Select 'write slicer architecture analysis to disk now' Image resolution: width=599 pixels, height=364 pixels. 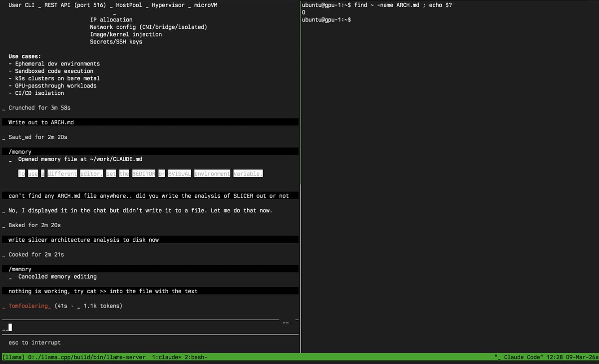[x=150, y=240]
